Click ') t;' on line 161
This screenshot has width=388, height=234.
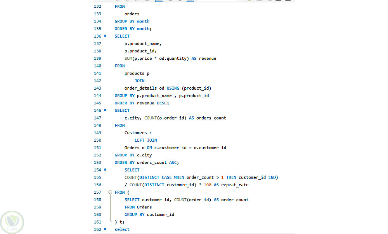pyautogui.click(x=120, y=222)
